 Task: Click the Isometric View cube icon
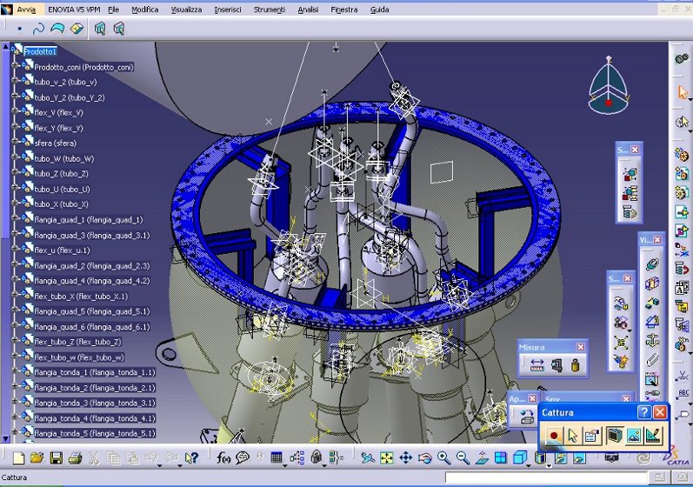(520, 457)
